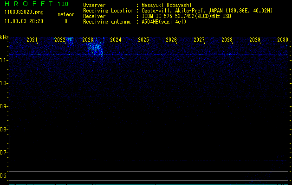The width and height of the screenshot is (292, 185).
Task: Click the 'Receiving antenna' label
Action: tap(107, 22)
